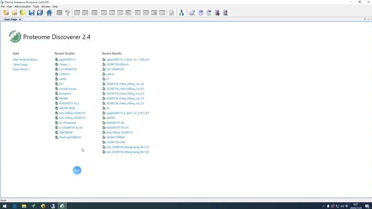
Task: Open recent result 20200716_cHela_200ng_1uL_01
Action: pyautogui.click(x=125, y=98)
